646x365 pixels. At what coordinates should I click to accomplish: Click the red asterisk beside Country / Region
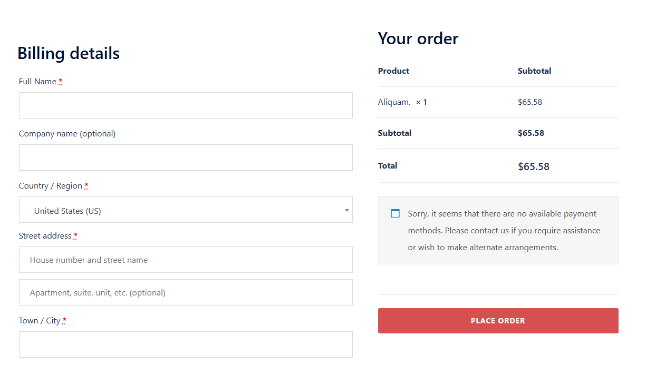(x=86, y=186)
